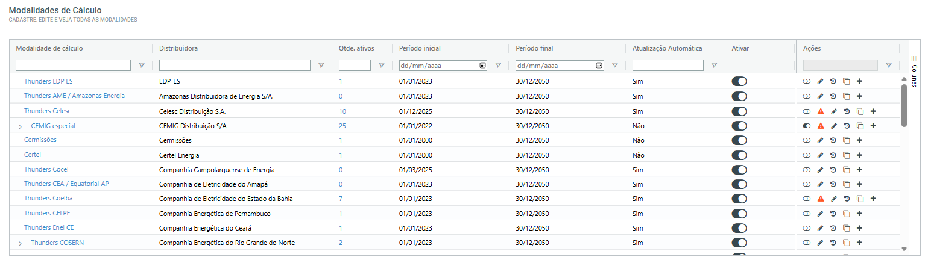This screenshot has width=928, height=263.
Task: Open history for the CEMIG especial row
Action: click(x=847, y=126)
